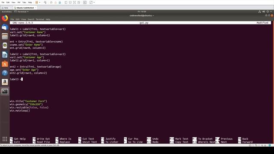Open VMware File menu
Screen dimensions: 274x154
[3, 3]
